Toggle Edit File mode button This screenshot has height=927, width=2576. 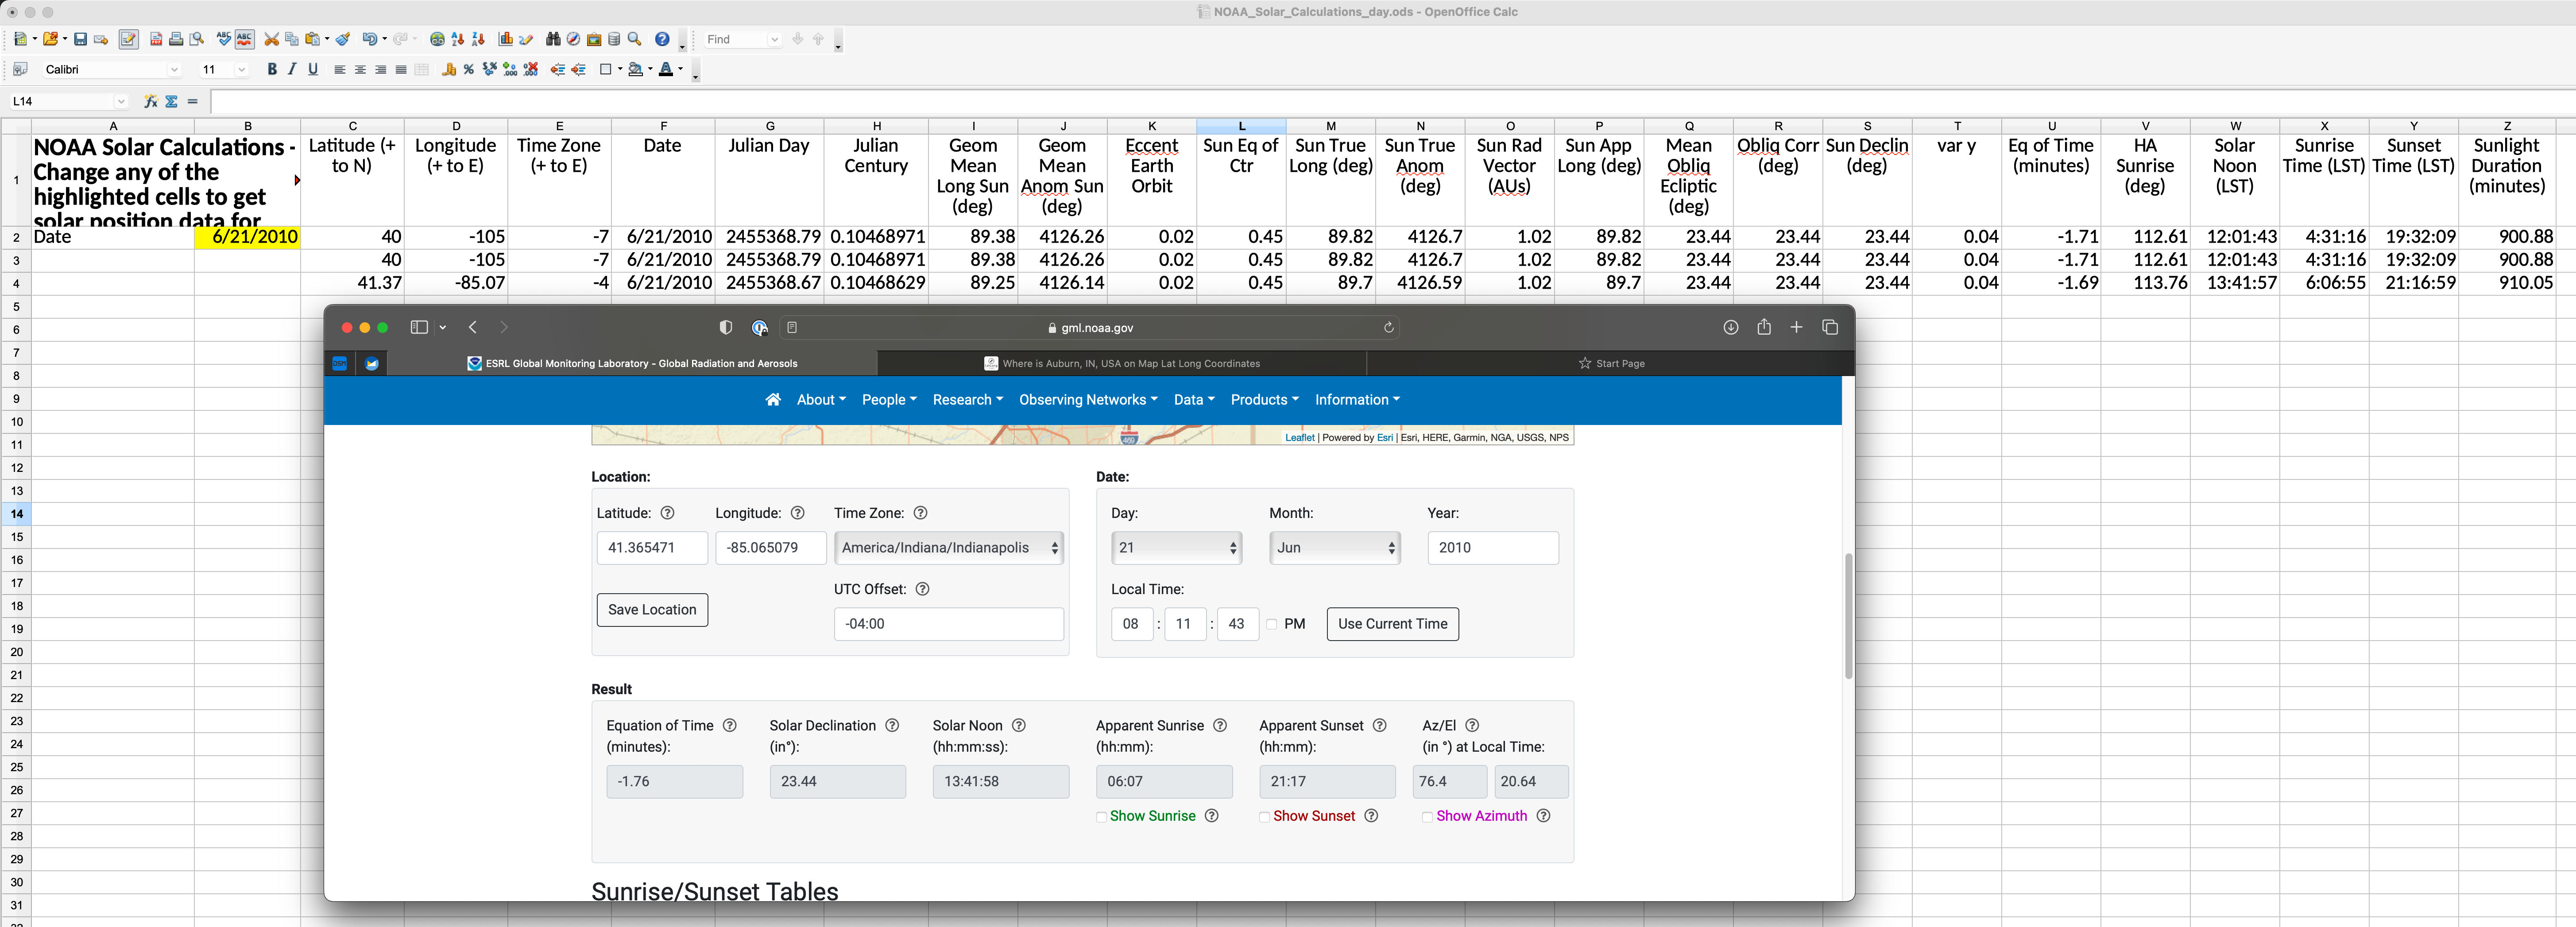pyautogui.click(x=128, y=39)
